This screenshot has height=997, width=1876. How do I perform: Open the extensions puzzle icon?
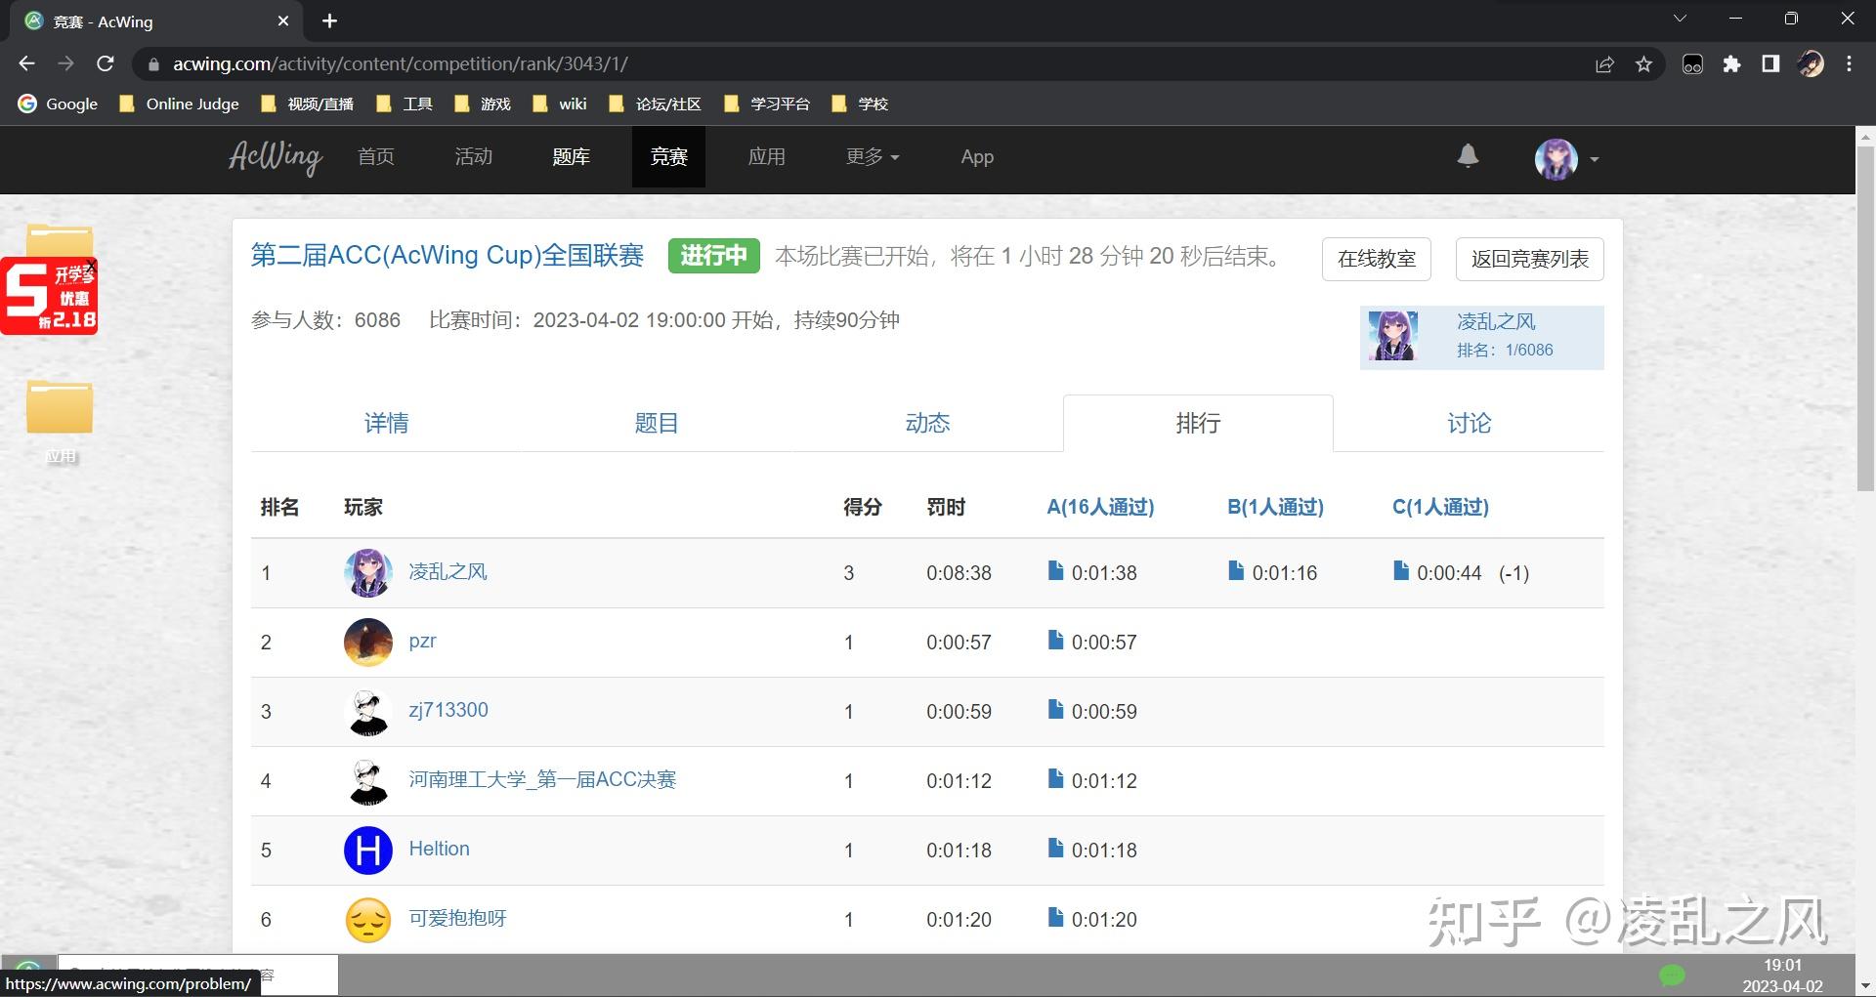tap(1731, 64)
